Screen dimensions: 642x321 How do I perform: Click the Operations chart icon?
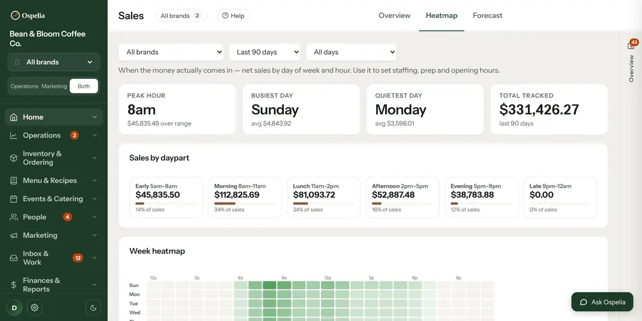click(13, 136)
